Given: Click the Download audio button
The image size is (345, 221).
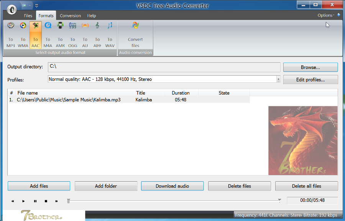Looking at the screenshot, I should 172,186.
